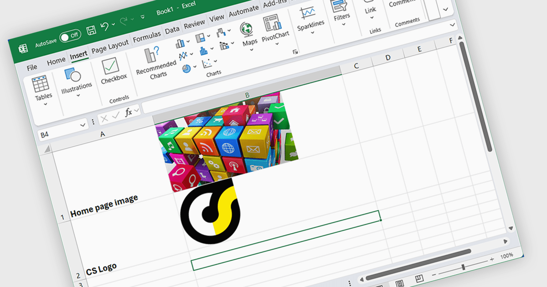The image size is (547, 287).
Task: Insert a Checkbox control
Action: pyautogui.click(x=113, y=71)
